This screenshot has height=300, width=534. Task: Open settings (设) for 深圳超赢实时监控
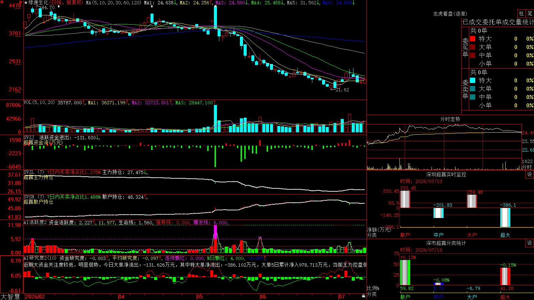point(530,174)
